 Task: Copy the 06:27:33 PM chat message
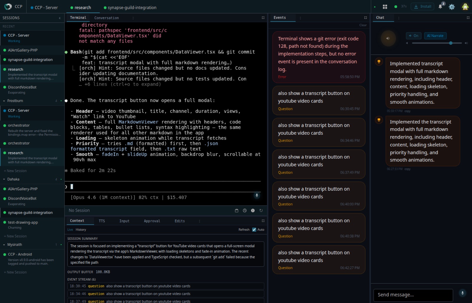pos(407,169)
